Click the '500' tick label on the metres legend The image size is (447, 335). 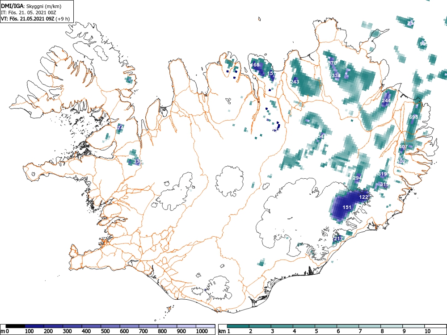[x=105, y=331]
